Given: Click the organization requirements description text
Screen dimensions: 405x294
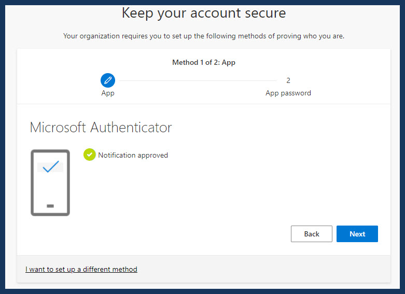Looking at the screenshot, I should click(204, 36).
